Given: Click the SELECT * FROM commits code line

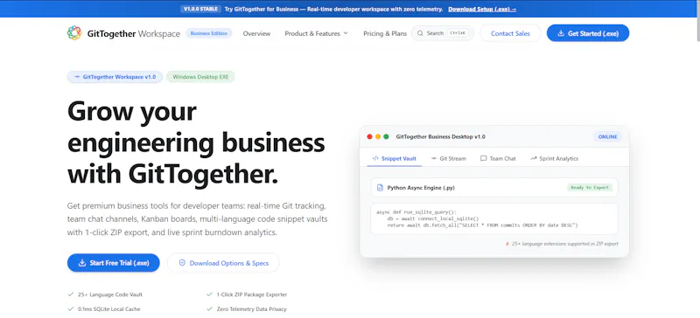Looking at the screenshot, I should (x=483, y=225).
